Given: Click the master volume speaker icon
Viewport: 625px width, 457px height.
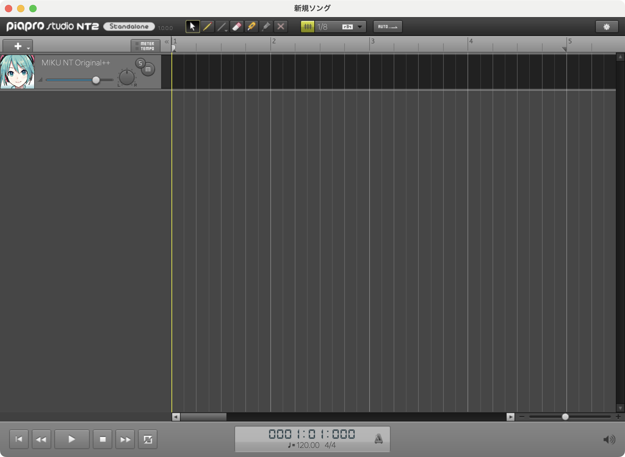Looking at the screenshot, I should coord(609,439).
